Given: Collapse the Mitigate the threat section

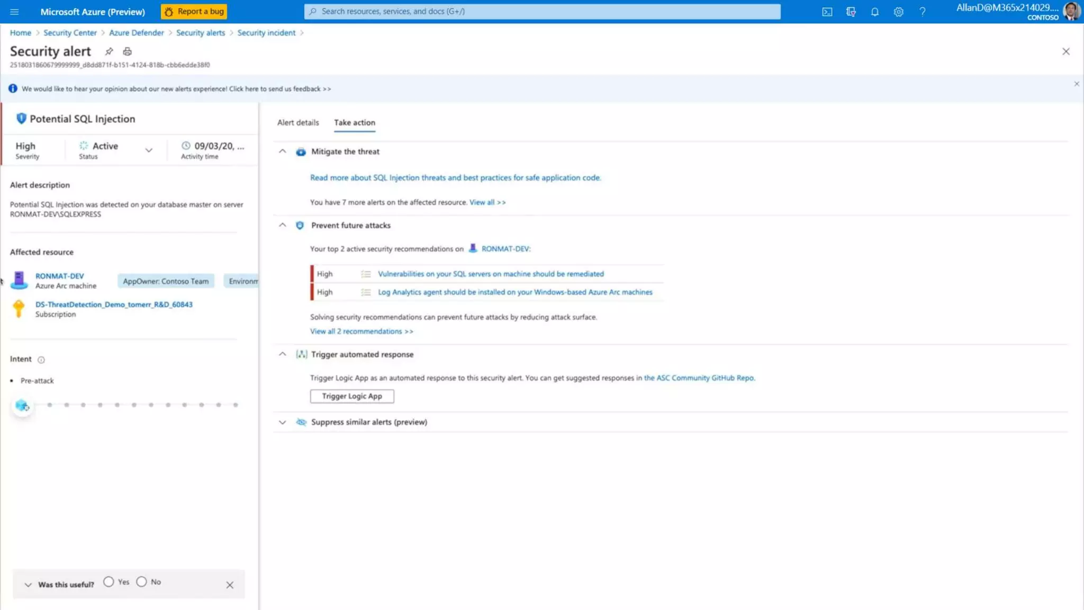Looking at the screenshot, I should [283, 151].
